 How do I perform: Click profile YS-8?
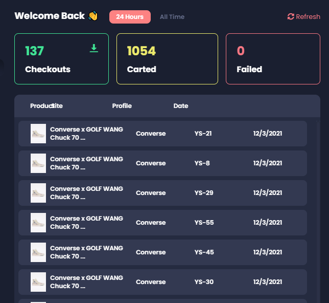coord(202,163)
